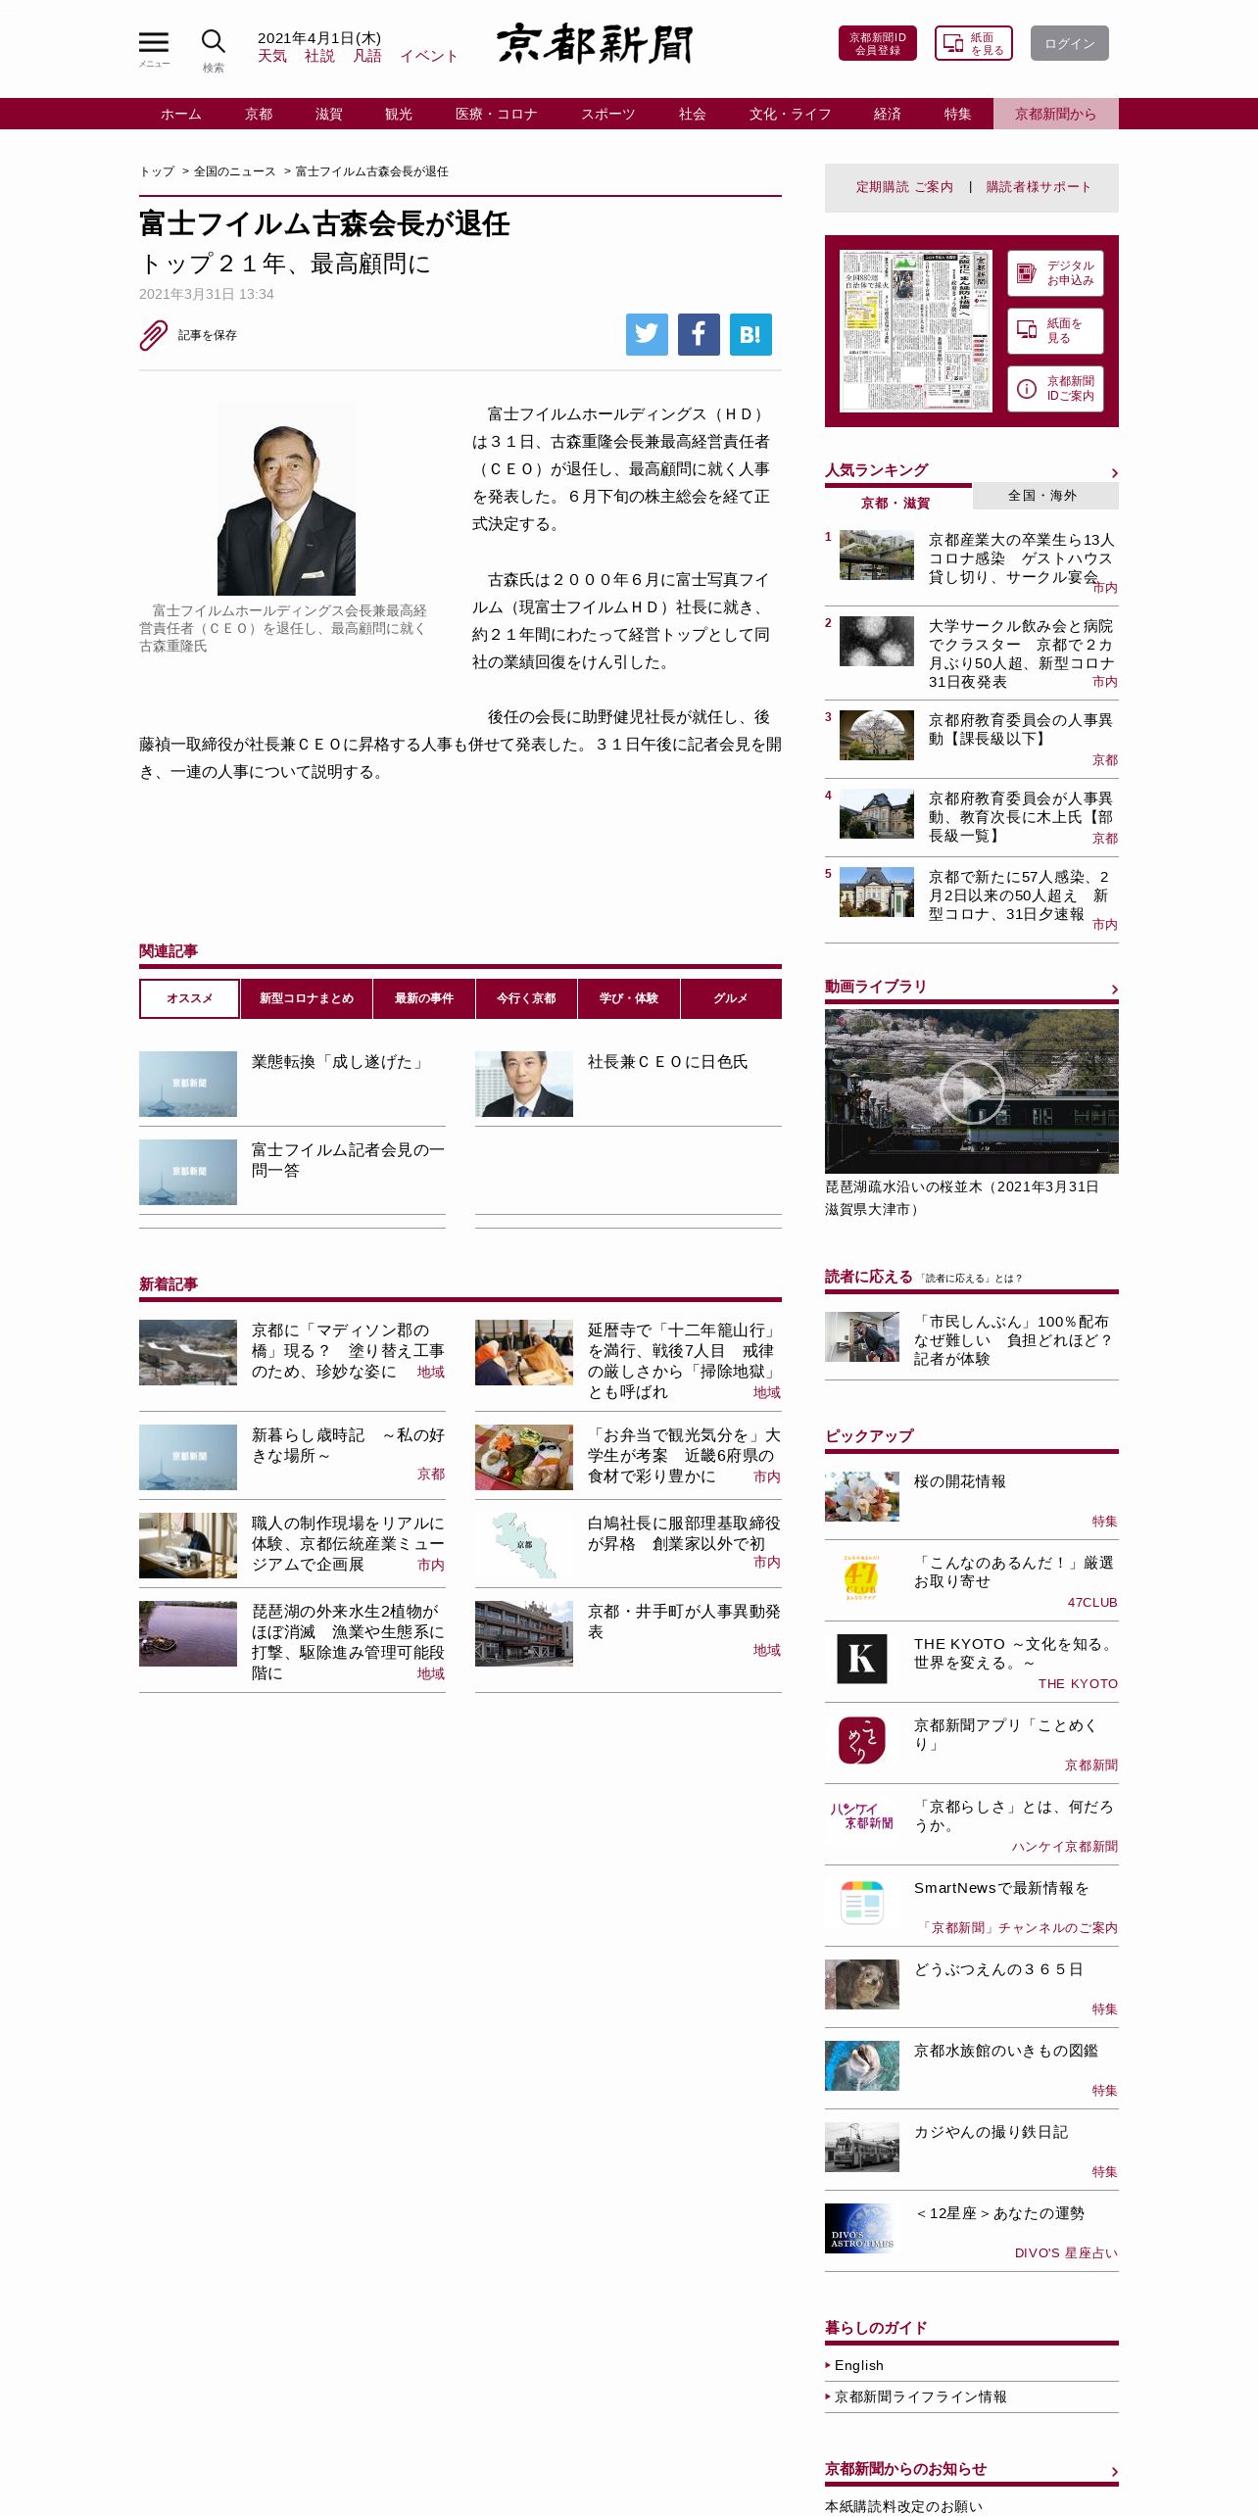Open 社長兼ＣＥＯに日色氏 article
Viewport: 1258px width, 2516px height.
(x=667, y=1062)
